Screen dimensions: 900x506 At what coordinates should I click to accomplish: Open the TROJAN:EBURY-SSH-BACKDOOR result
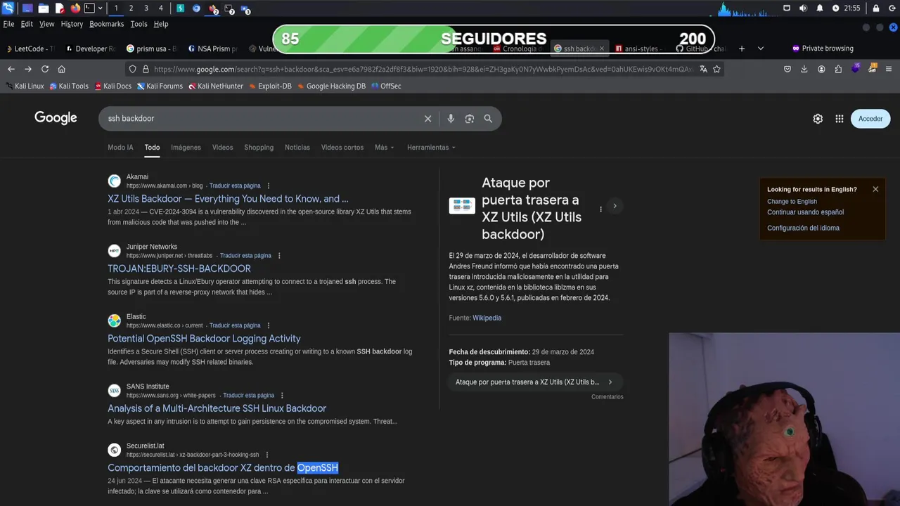click(x=179, y=268)
